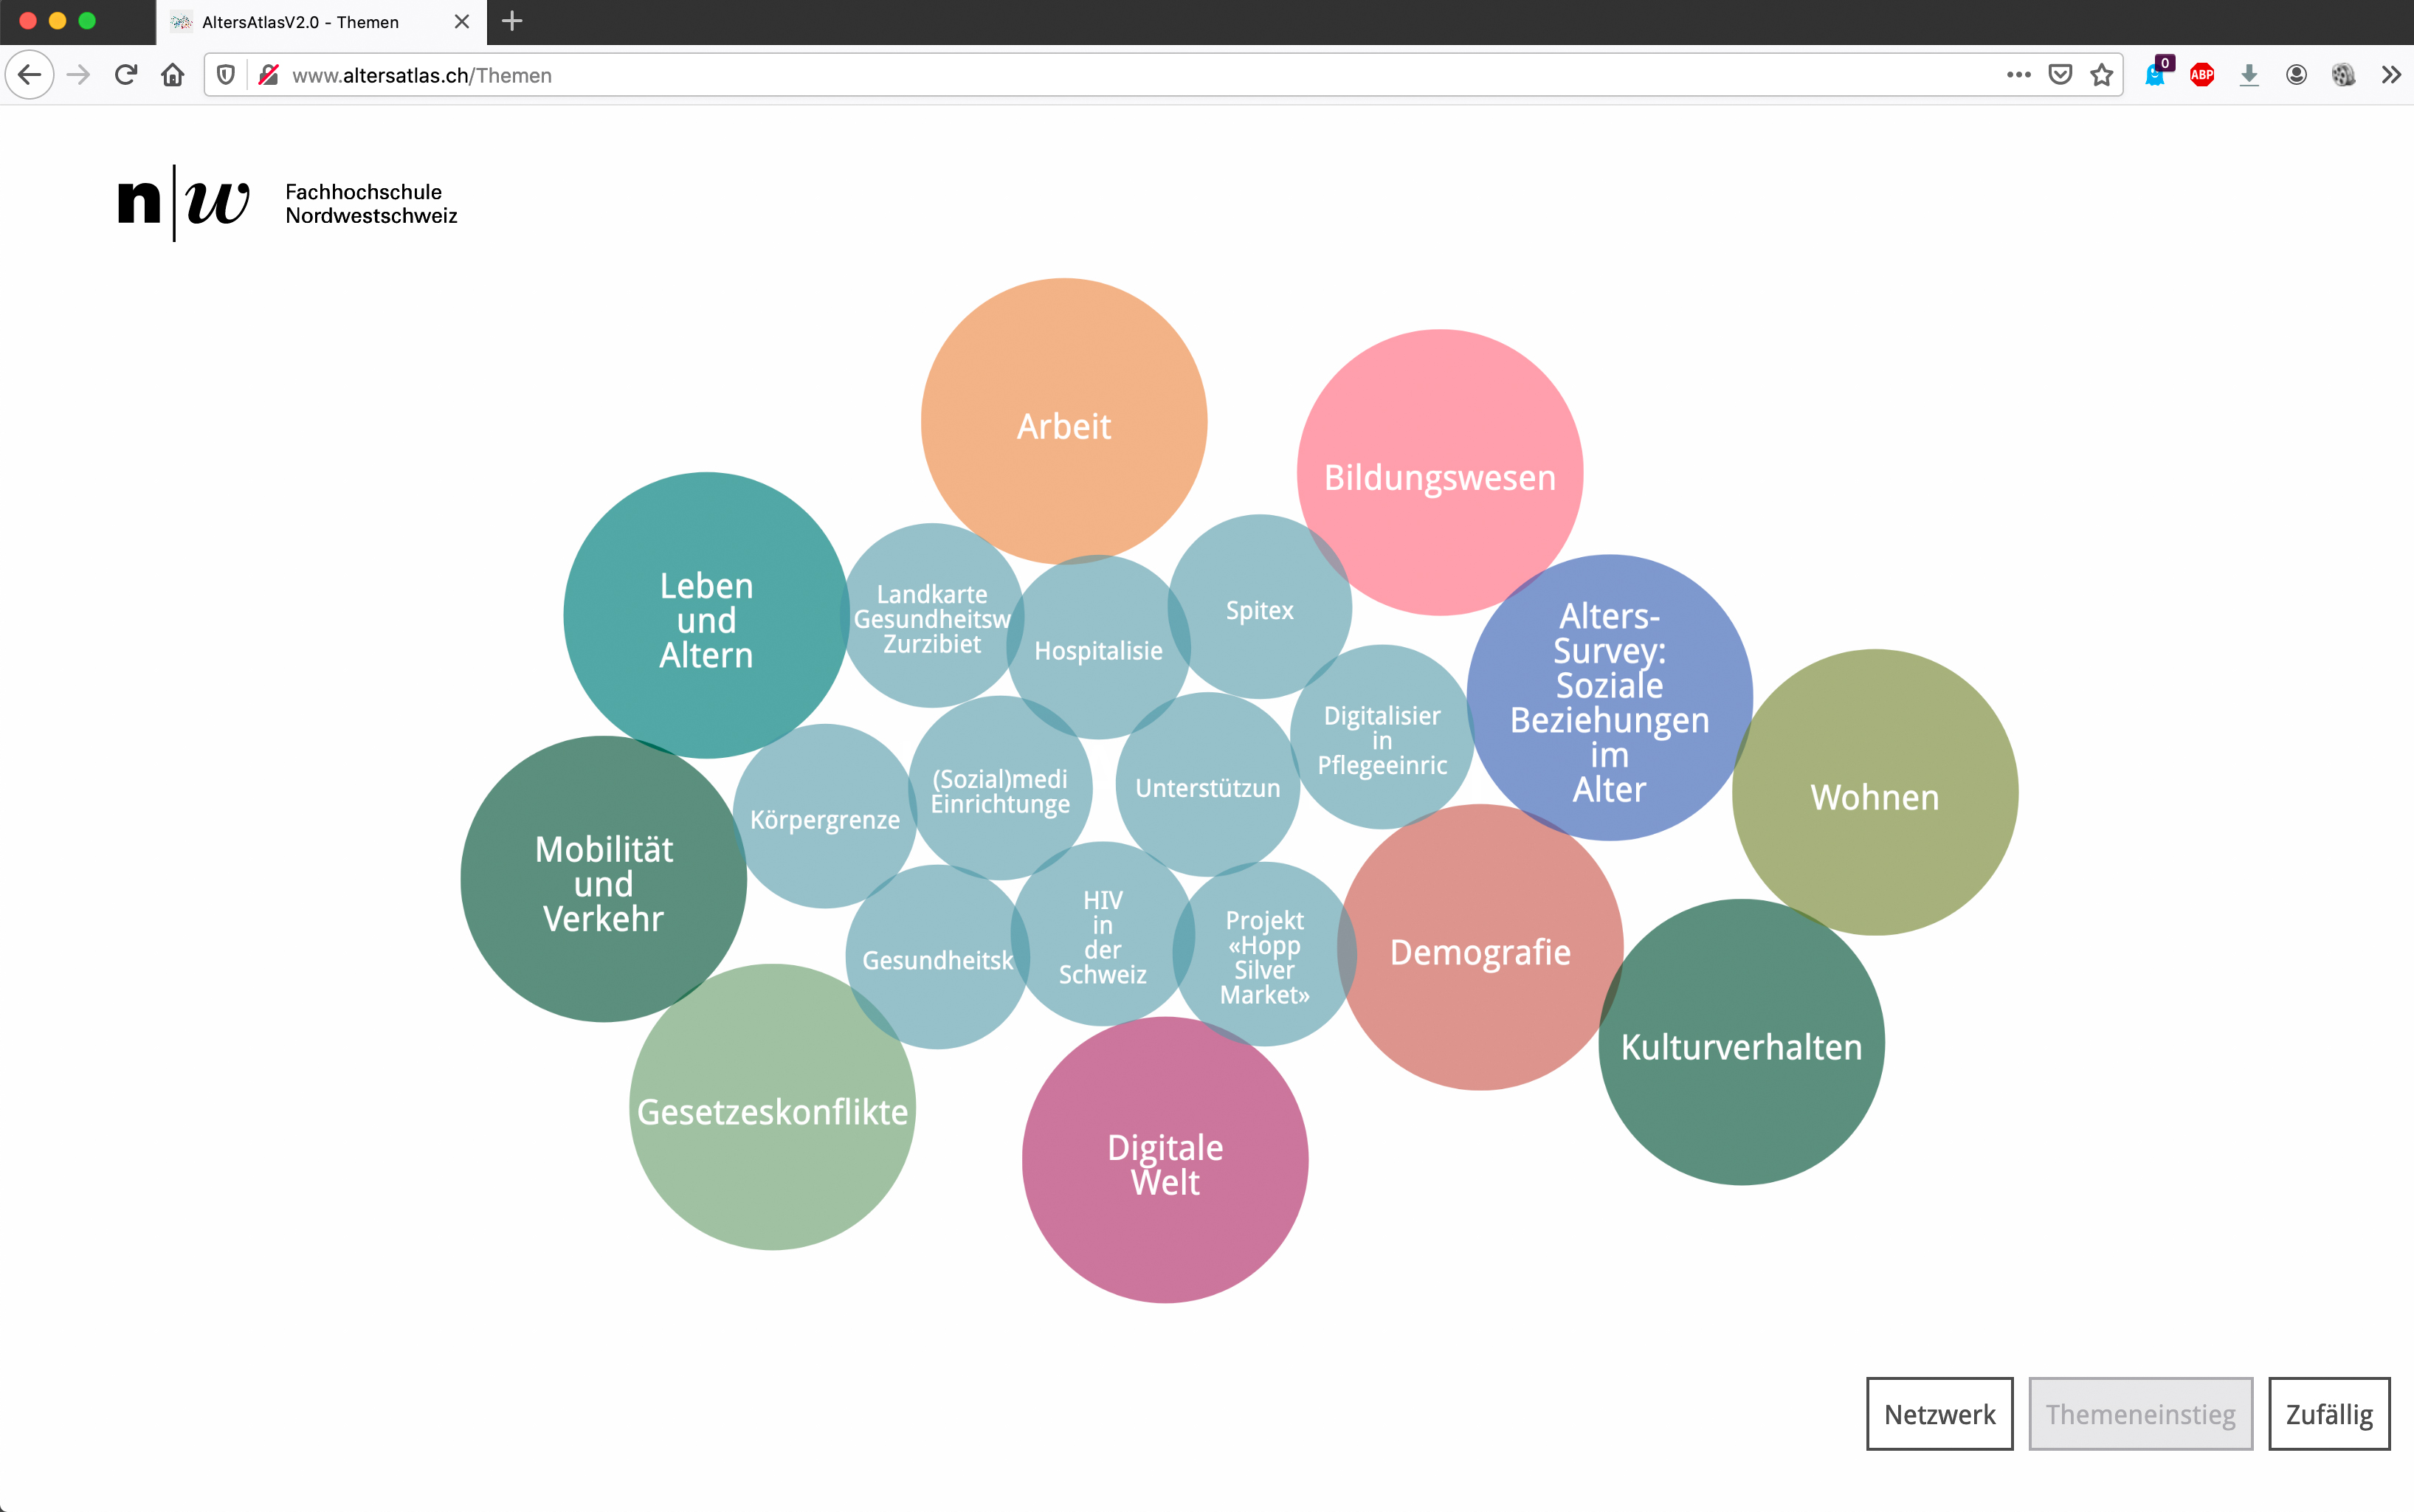Open tracking protection shield icon
This screenshot has height=1512, width=2414.
[226, 75]
